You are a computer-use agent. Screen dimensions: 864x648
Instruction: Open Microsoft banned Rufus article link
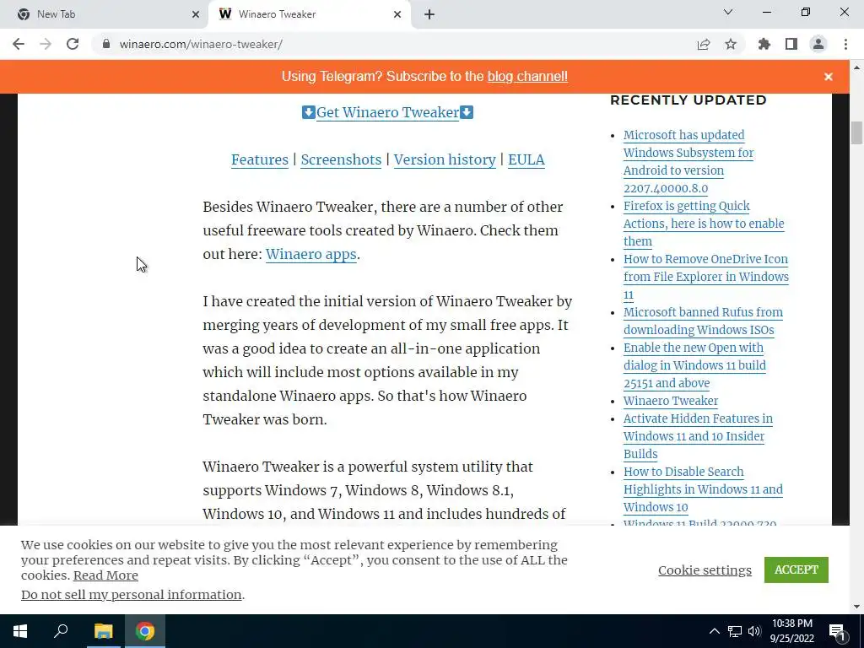click(703, 321)
